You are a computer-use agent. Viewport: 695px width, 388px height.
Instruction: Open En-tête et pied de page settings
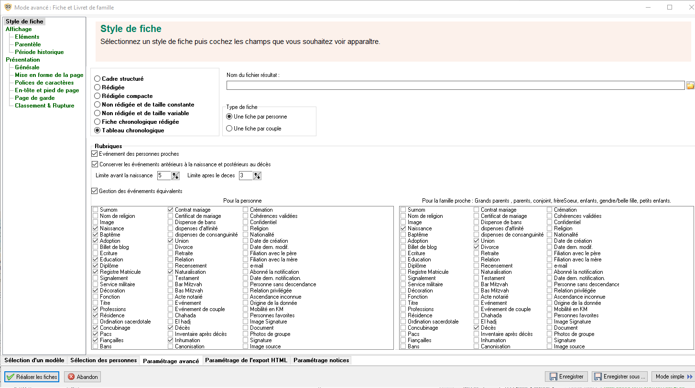[x=47, y=90]
